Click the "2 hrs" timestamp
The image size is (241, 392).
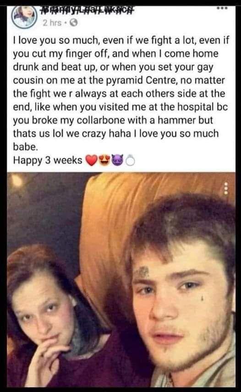[52, 23]
